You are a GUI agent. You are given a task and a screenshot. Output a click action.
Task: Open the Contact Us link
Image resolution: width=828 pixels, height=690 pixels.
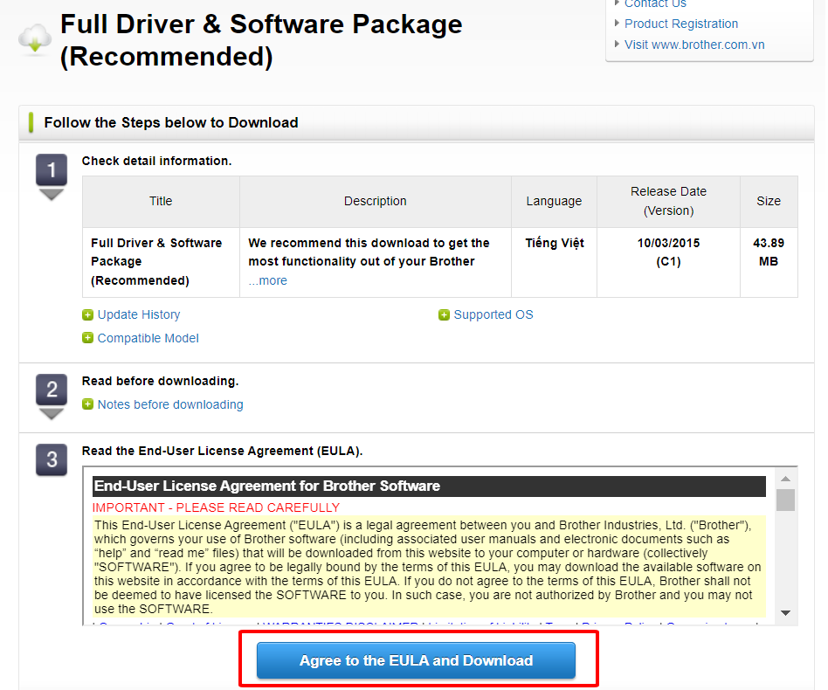pos(655,3)
